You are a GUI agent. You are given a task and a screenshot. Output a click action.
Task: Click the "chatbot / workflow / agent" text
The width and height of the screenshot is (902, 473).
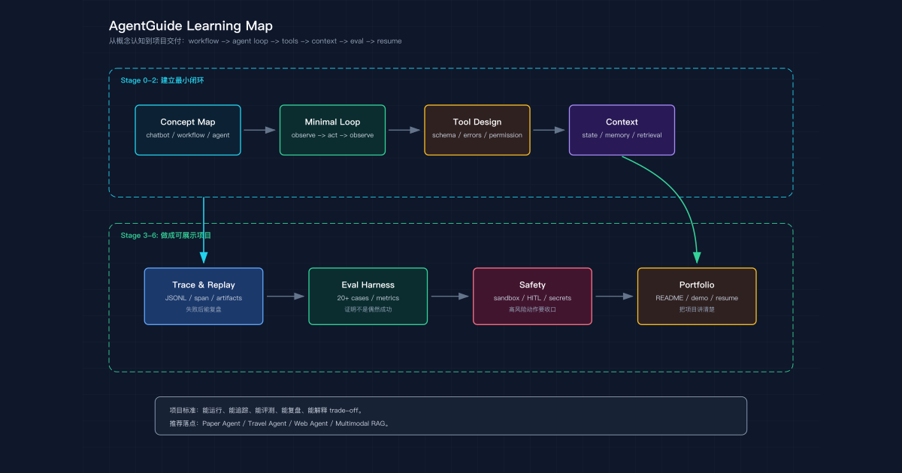pyautogui.click(x=188, y=136)
